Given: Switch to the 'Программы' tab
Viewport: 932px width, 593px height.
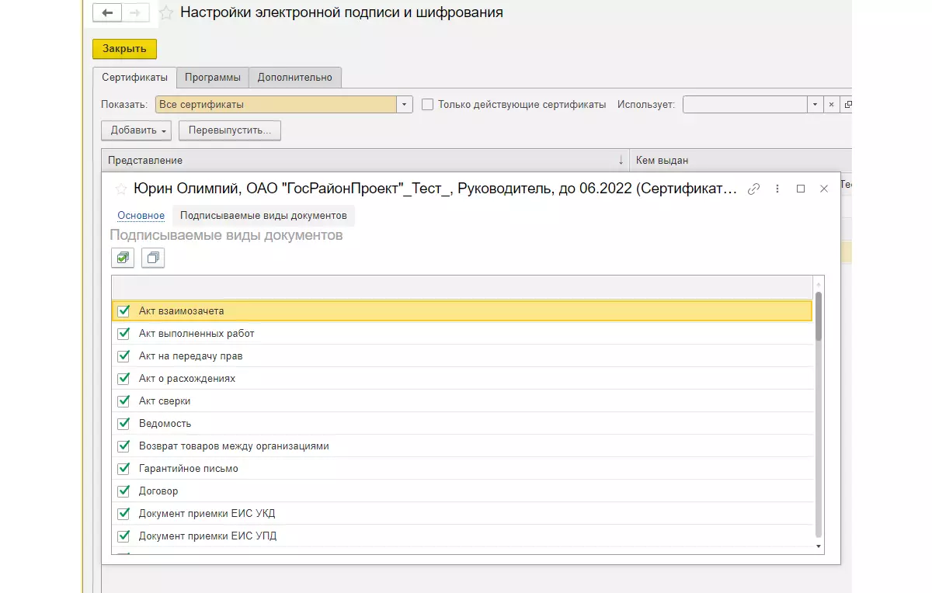Looking at the screenshot, I should (212, 78).
